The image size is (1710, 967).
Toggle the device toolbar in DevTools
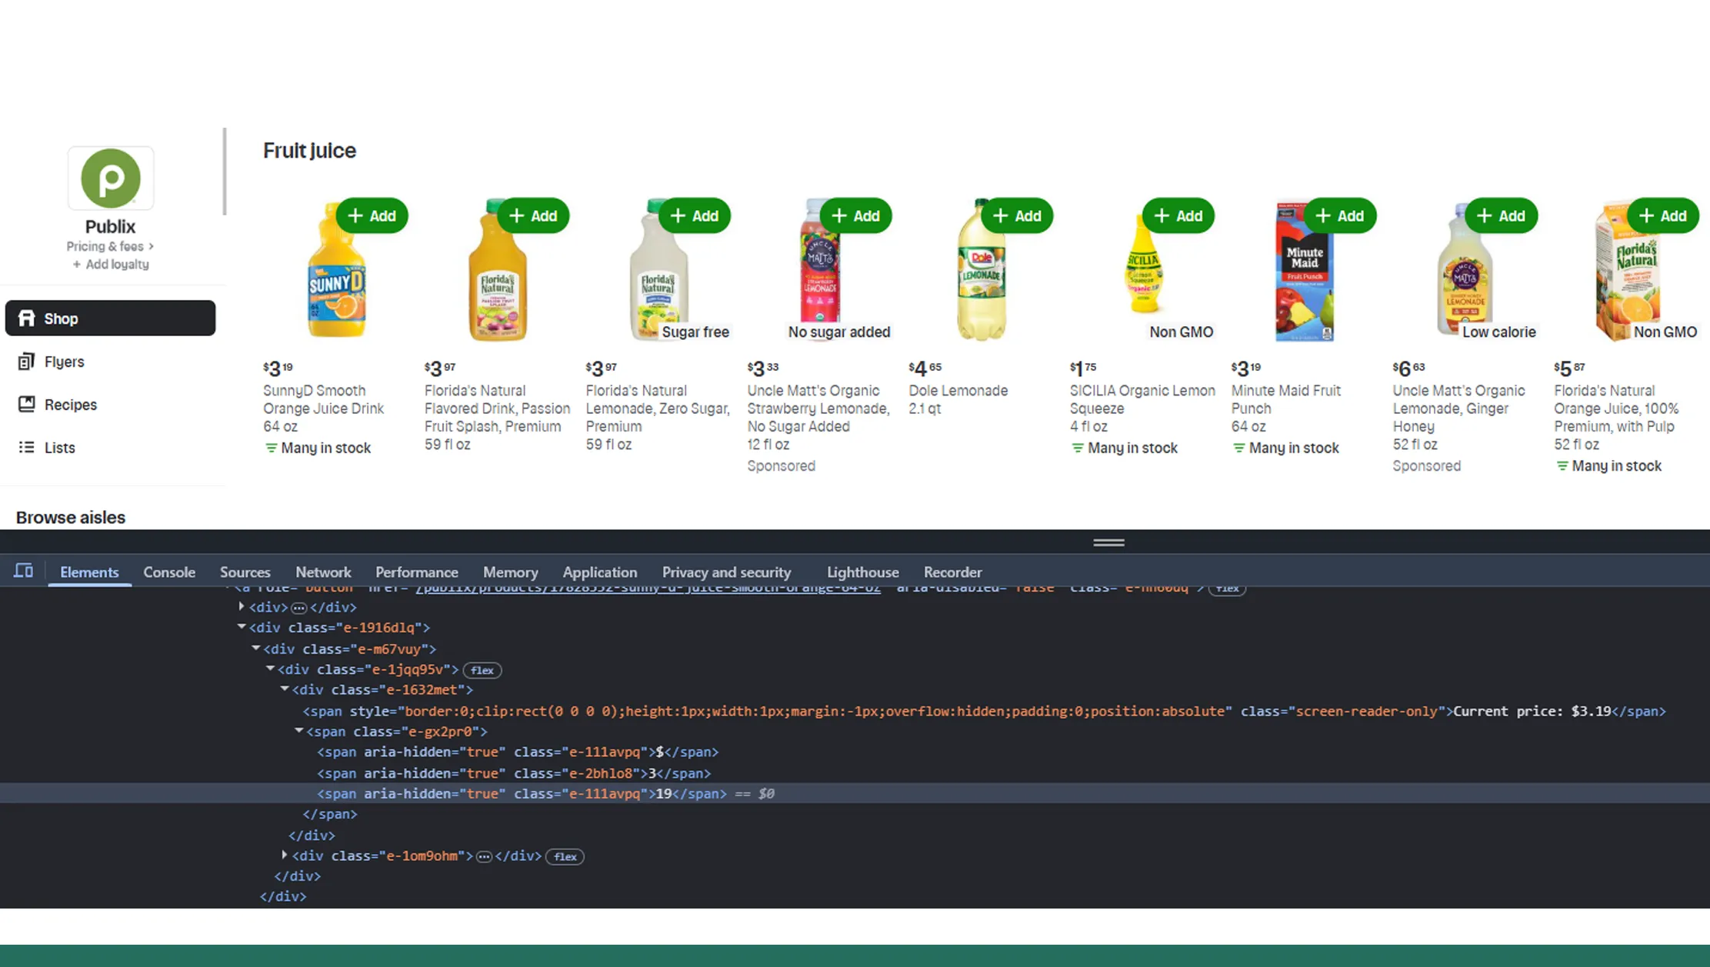(x=23, y=570)
